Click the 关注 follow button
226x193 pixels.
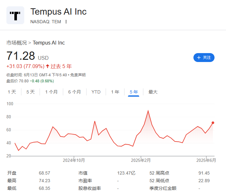[204, 58]
